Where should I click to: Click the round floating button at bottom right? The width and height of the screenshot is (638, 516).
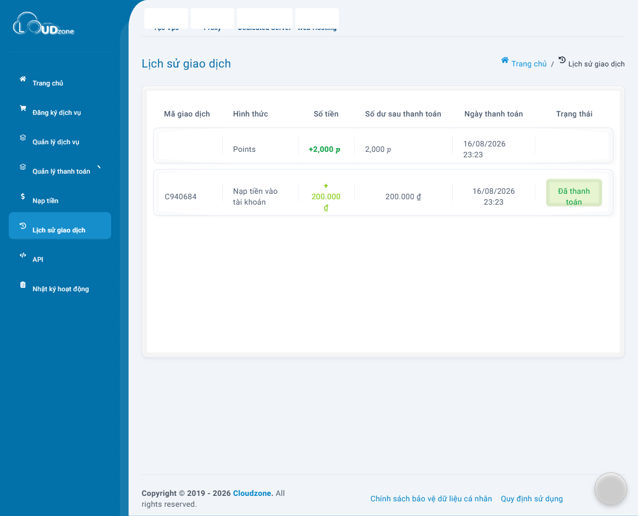610,489
